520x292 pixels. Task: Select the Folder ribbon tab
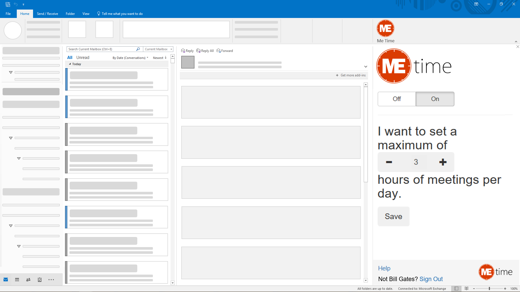pos(70,14)
